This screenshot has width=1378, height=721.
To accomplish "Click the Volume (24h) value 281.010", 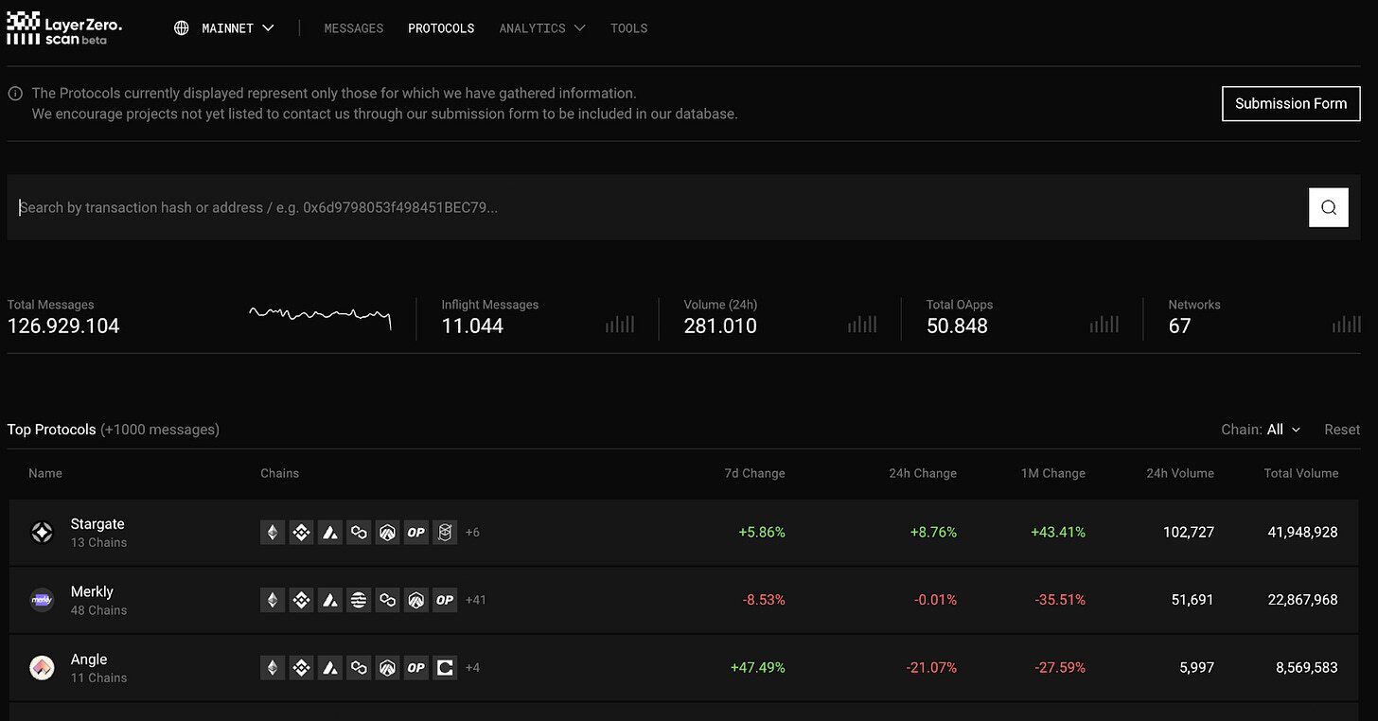I will tap(720, 326).
